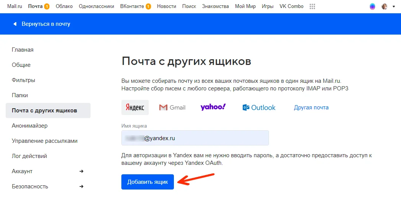Select the Яндекс mail provider
The image size is (401, 199).
pos(135,107)
